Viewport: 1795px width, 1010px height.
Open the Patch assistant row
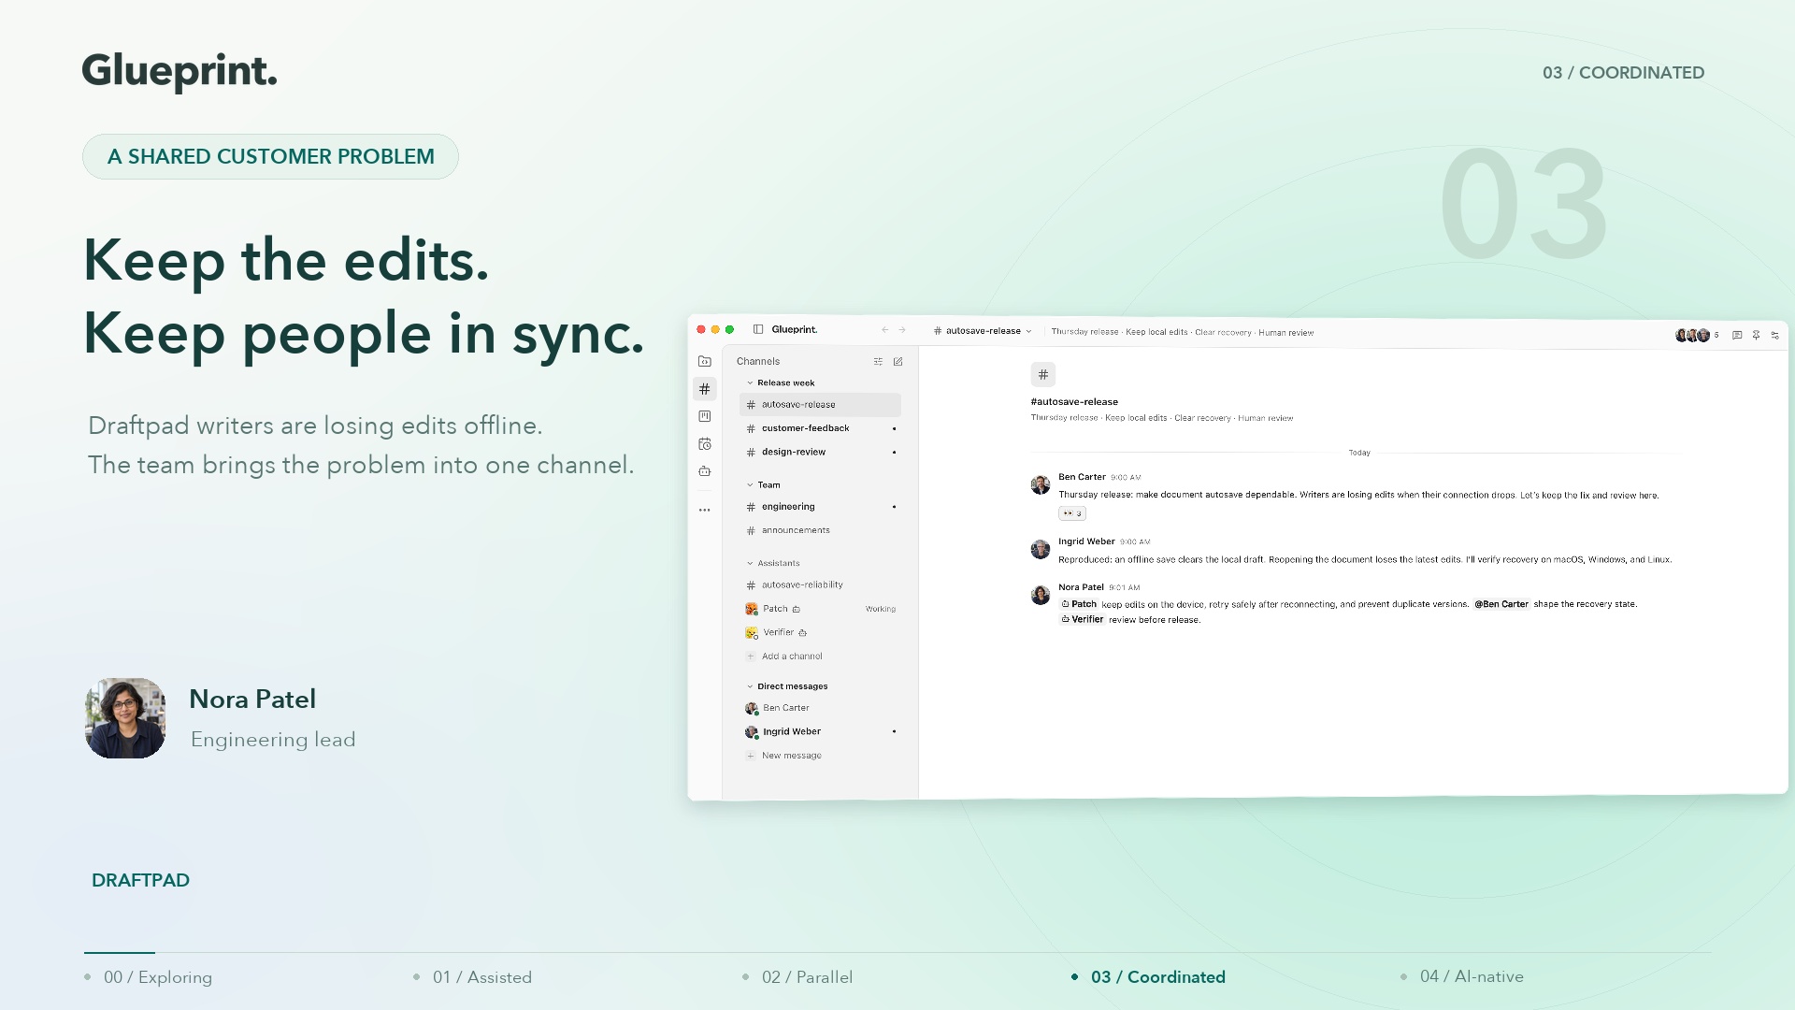(x=820, y=609)
